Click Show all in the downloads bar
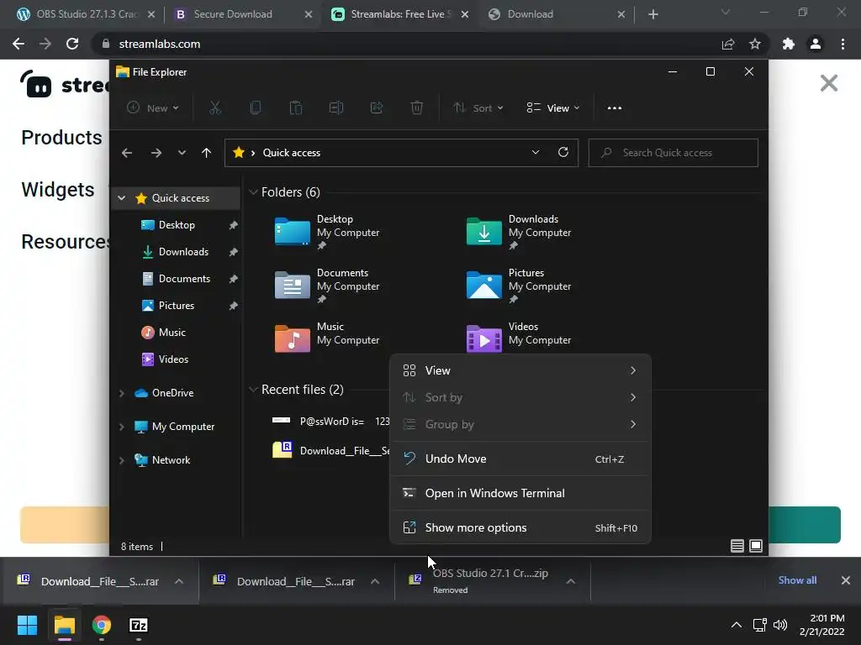 (797, 580)
